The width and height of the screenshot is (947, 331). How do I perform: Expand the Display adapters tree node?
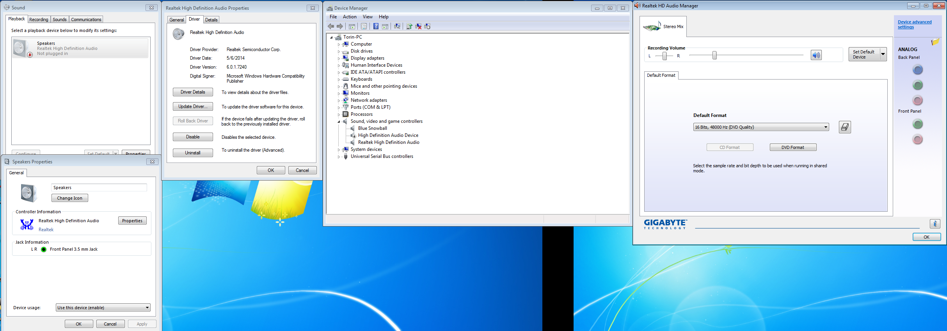[339, 58]
